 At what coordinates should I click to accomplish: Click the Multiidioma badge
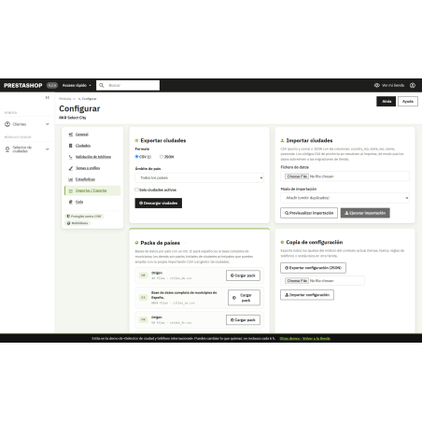[x=77, y=223]
